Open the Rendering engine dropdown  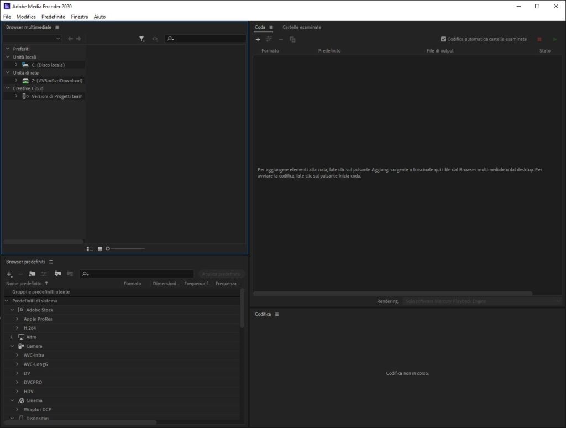[x=484, y=301]
